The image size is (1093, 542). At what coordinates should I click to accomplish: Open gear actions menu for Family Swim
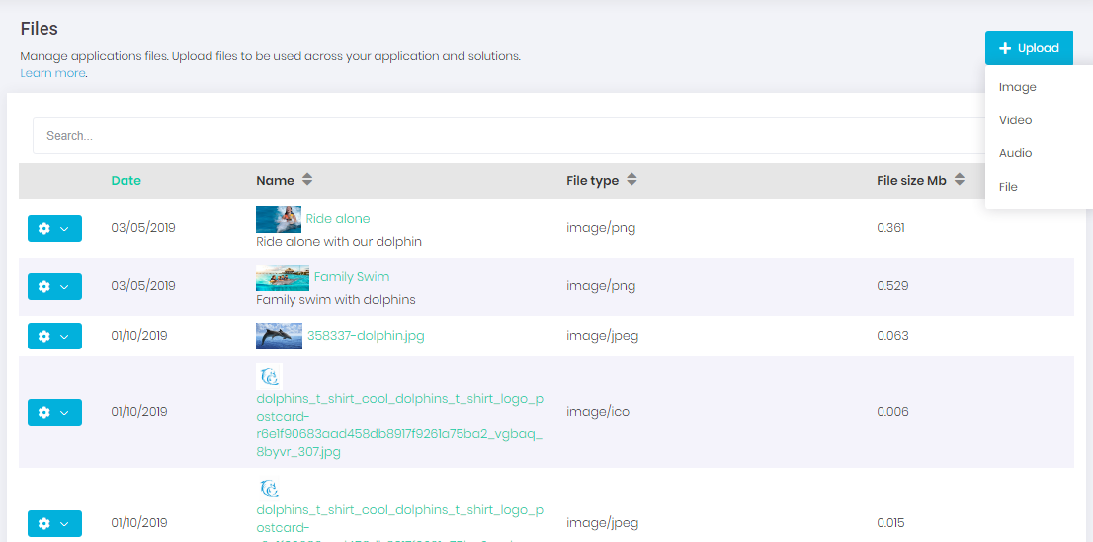click(x=54, y=287)
